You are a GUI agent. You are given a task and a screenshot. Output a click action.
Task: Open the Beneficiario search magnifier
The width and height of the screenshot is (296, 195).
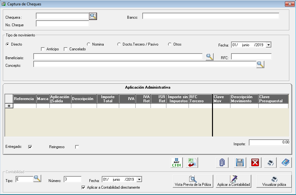[209, 57]
